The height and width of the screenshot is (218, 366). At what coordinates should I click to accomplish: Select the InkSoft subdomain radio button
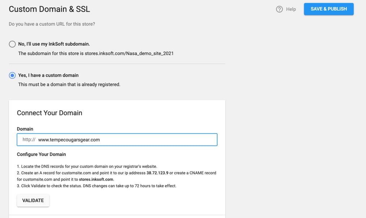coord(12,44)
